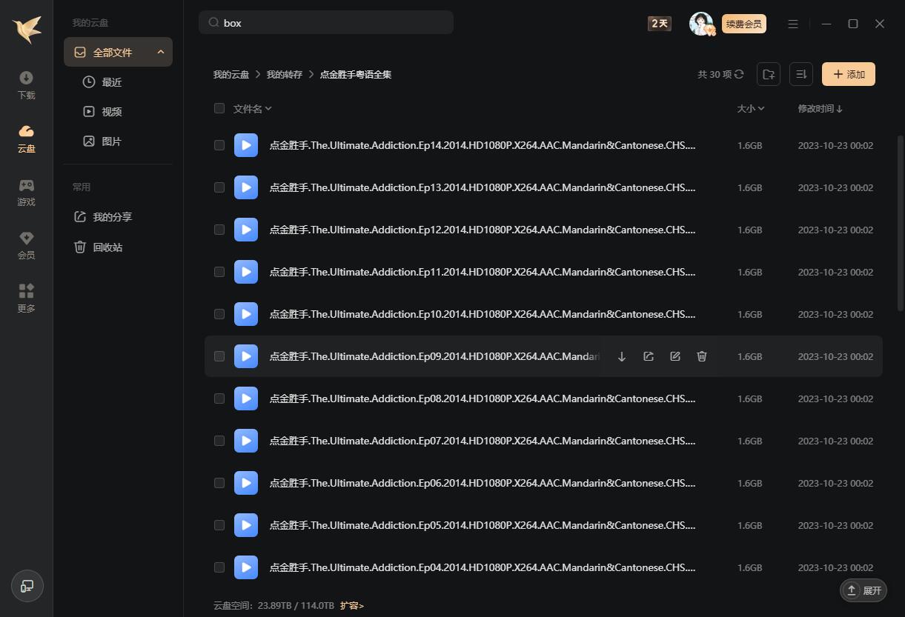Click the sort/list view icon beside Add
This screenshot has height=617, width=905.
(x=801, y=74)
